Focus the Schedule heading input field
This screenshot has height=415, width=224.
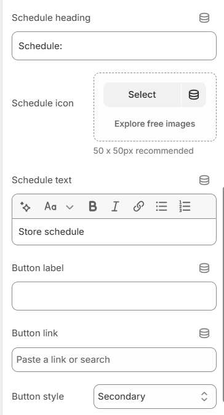click(114, 45)
